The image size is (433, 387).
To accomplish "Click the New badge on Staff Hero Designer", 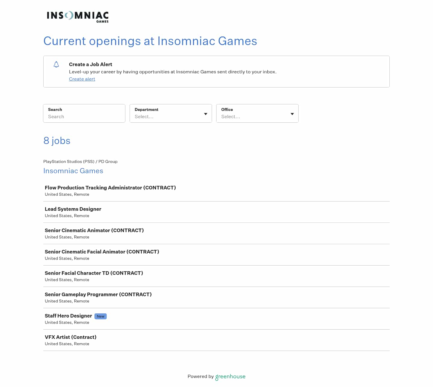I will [x=101, y=316].
